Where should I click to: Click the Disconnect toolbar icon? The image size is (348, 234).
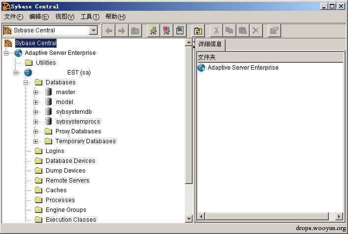[167, 30]
